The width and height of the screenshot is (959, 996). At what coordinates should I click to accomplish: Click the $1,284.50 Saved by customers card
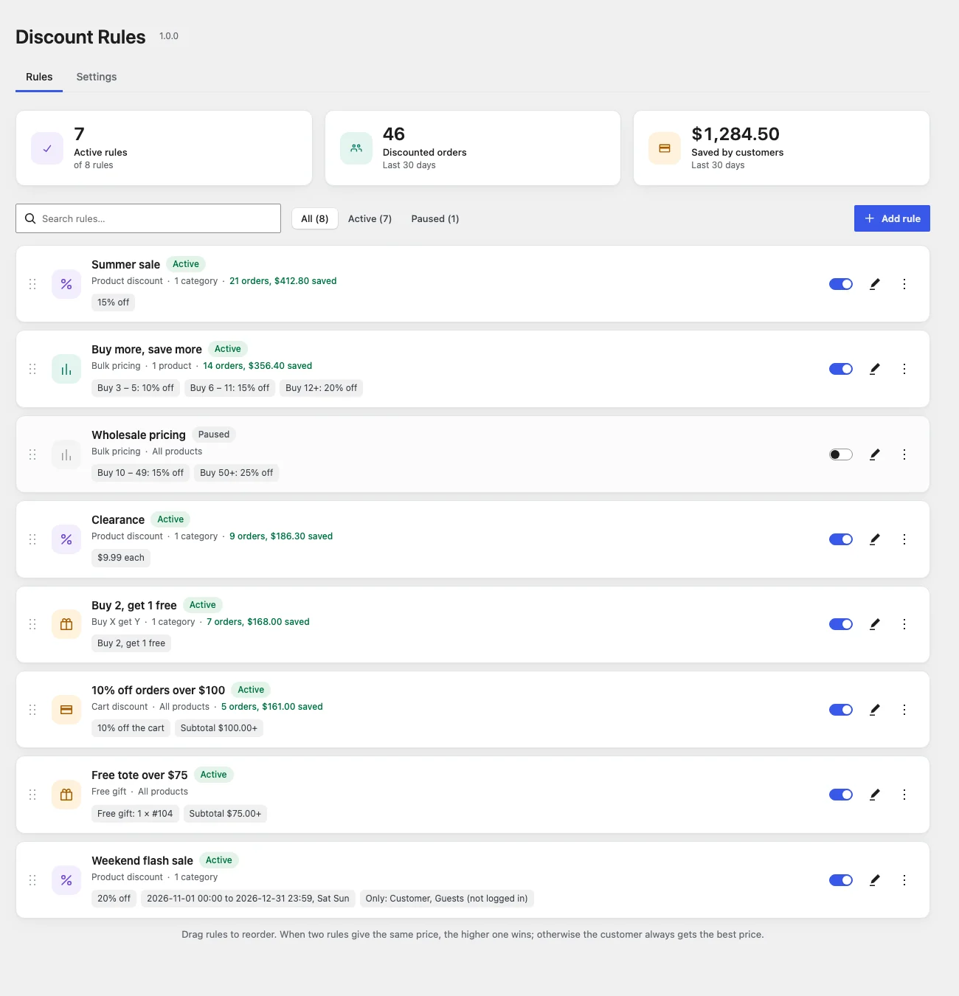click(781, 148)
